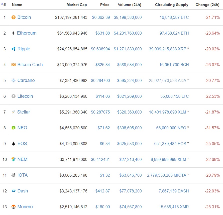Click Bitcoin market cap $107,197,281,443

pyautogui.click(x=71, y=18)
